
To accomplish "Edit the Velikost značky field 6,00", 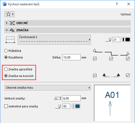I will coord(71,98).
